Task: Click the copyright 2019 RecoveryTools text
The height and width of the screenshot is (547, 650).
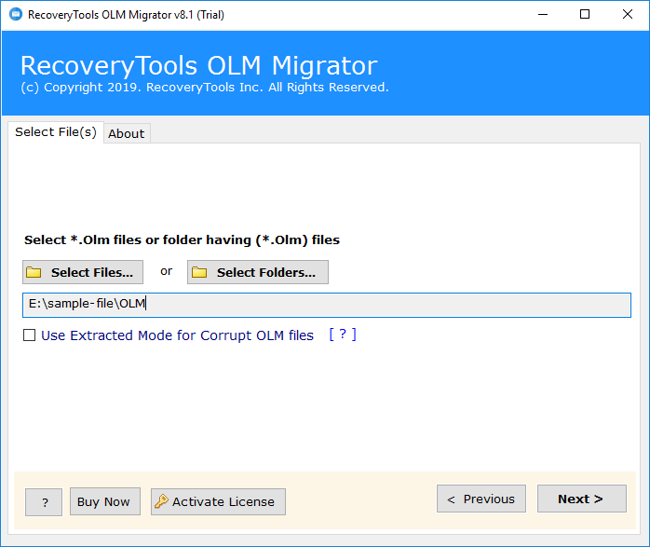Action: point(205,88)
